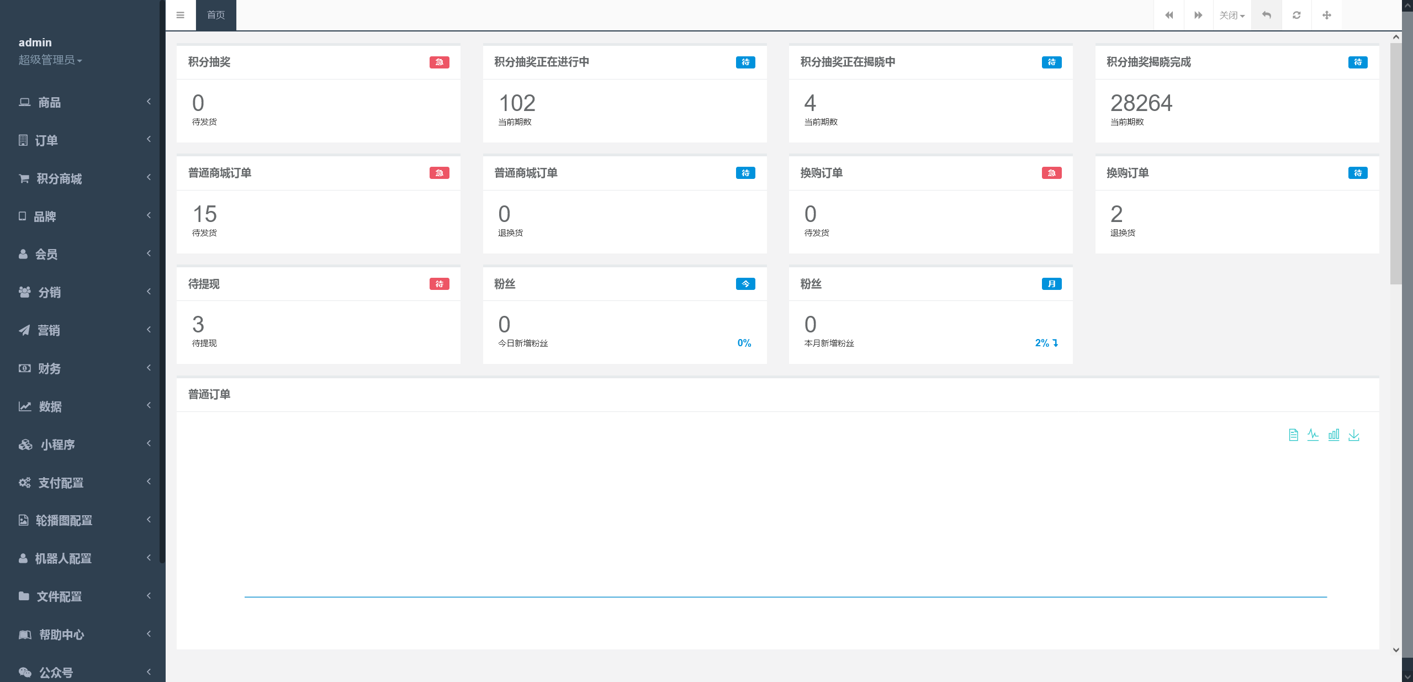Open the 超级管理员 user dropdown
The image size is (1413, 682).
(x=50, y=60)
